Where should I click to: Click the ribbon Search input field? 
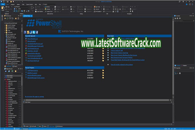click(49, 4)
